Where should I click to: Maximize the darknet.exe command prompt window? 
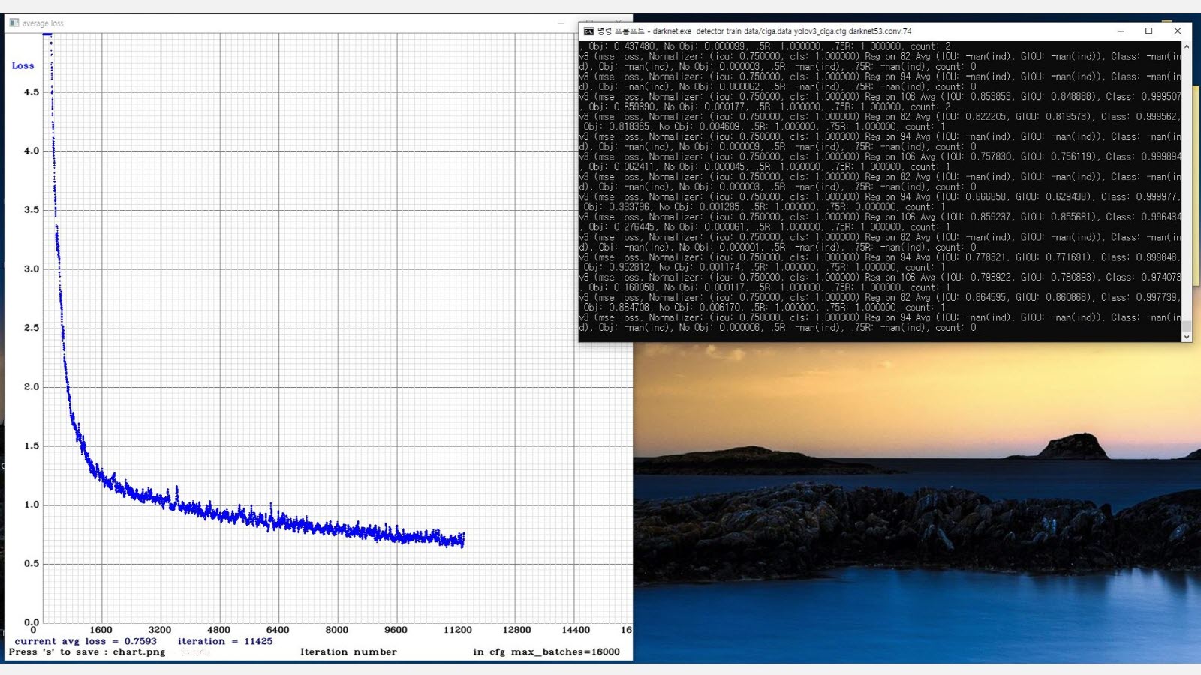coord(1148,31)
